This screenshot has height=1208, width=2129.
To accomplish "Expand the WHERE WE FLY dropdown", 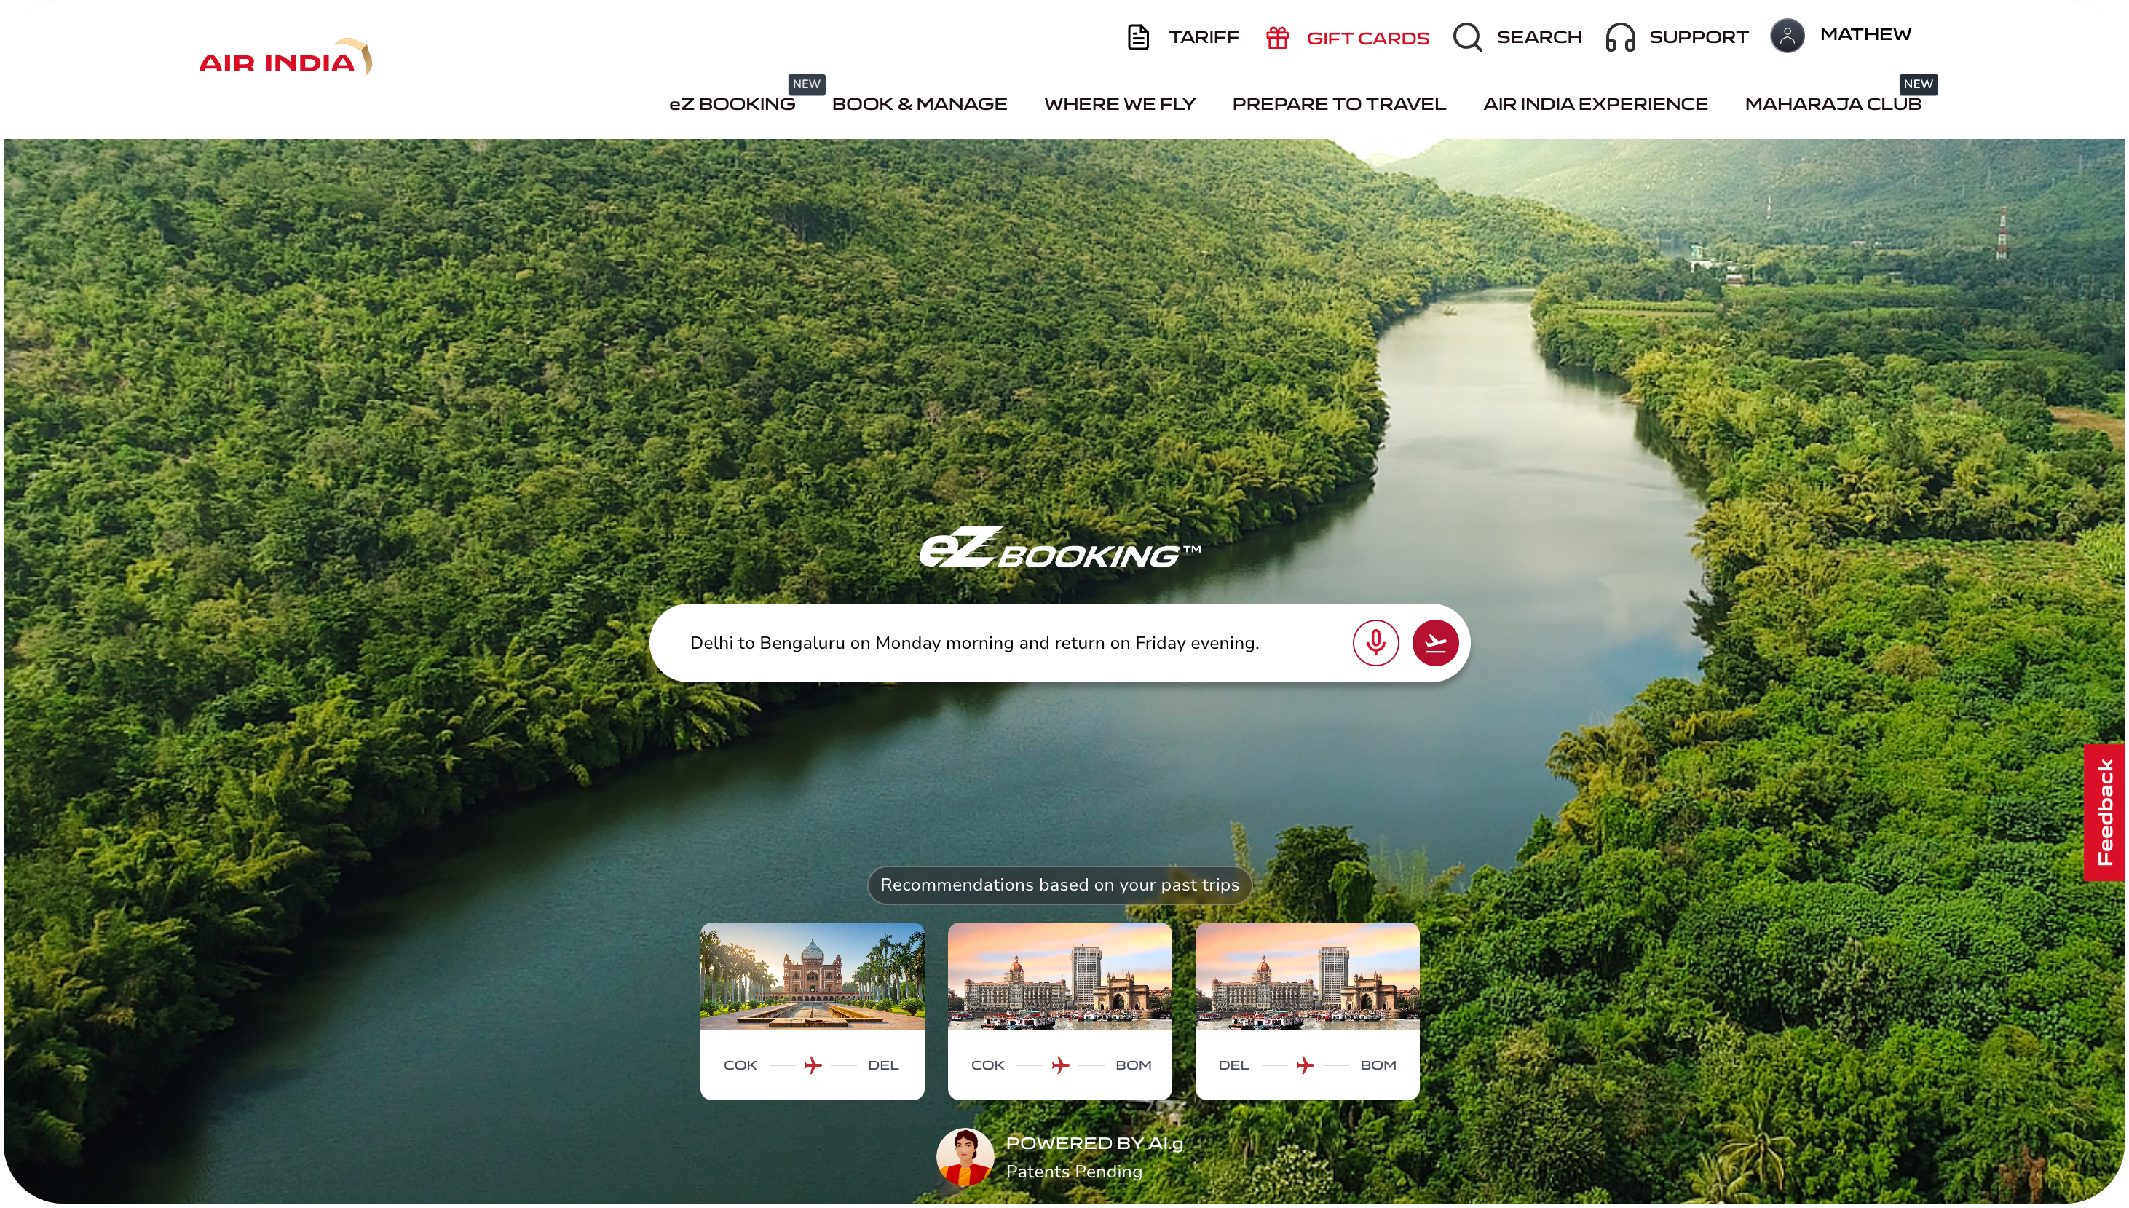I will pos(1118,104).
